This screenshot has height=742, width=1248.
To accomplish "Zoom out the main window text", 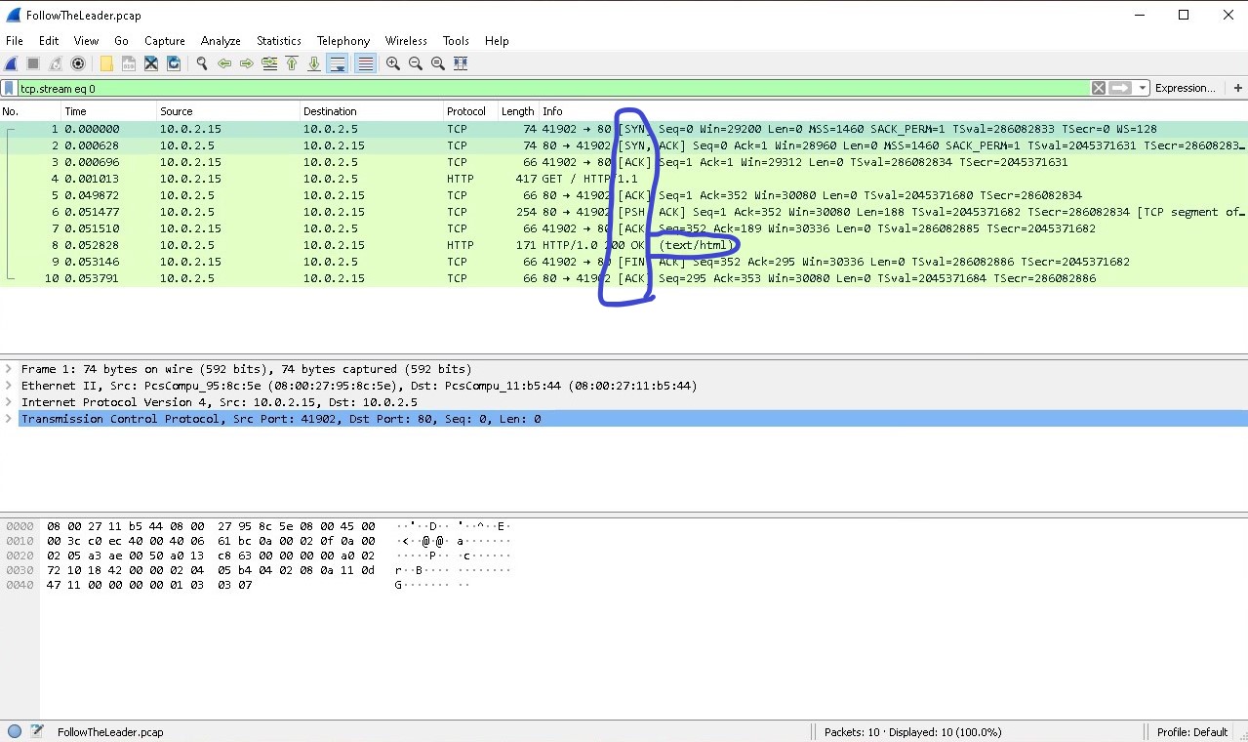I will click(x=416, y=63).
